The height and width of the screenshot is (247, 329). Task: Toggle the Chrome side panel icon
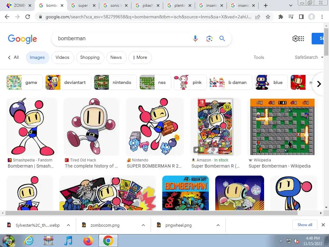pyautogui.click(x=301, y=17)
